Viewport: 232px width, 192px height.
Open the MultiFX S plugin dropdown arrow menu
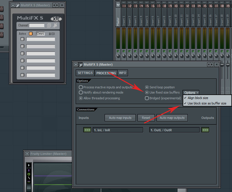76,64
